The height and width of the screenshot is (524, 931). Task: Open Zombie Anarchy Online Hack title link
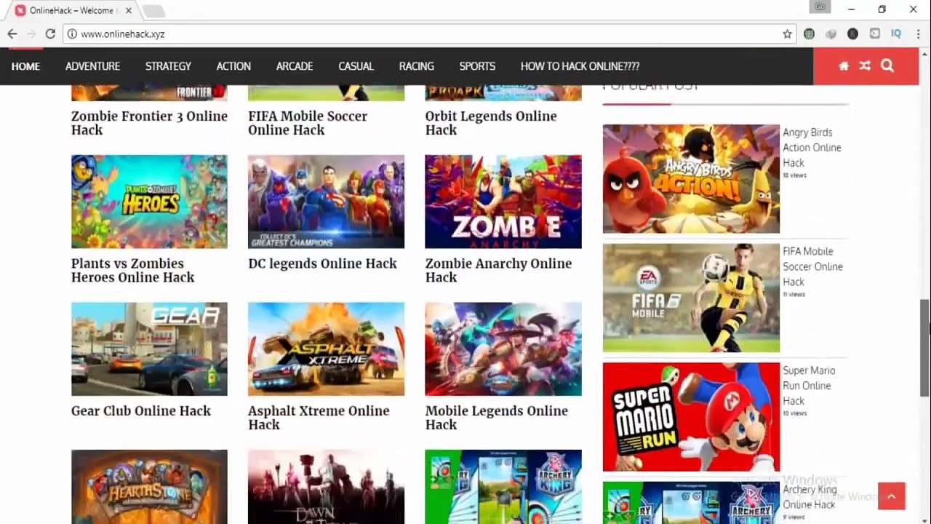coord(498,270)
